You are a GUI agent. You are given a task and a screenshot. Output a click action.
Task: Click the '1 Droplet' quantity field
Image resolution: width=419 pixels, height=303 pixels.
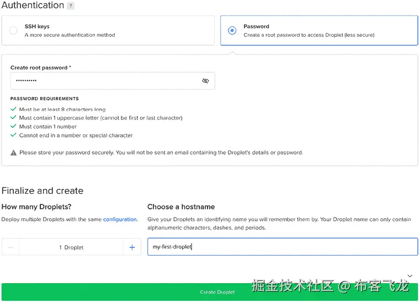[71, 247]
